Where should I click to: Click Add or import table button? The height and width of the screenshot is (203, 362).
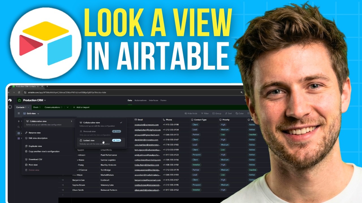click(81, 107)
